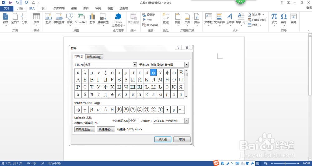Undo the last action
Screen dimensions: 312x166
[x=17, y=2]
